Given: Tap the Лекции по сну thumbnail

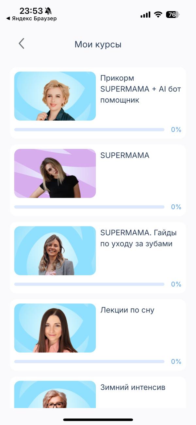Looking at the screenshot, I should tap(55, 328).
